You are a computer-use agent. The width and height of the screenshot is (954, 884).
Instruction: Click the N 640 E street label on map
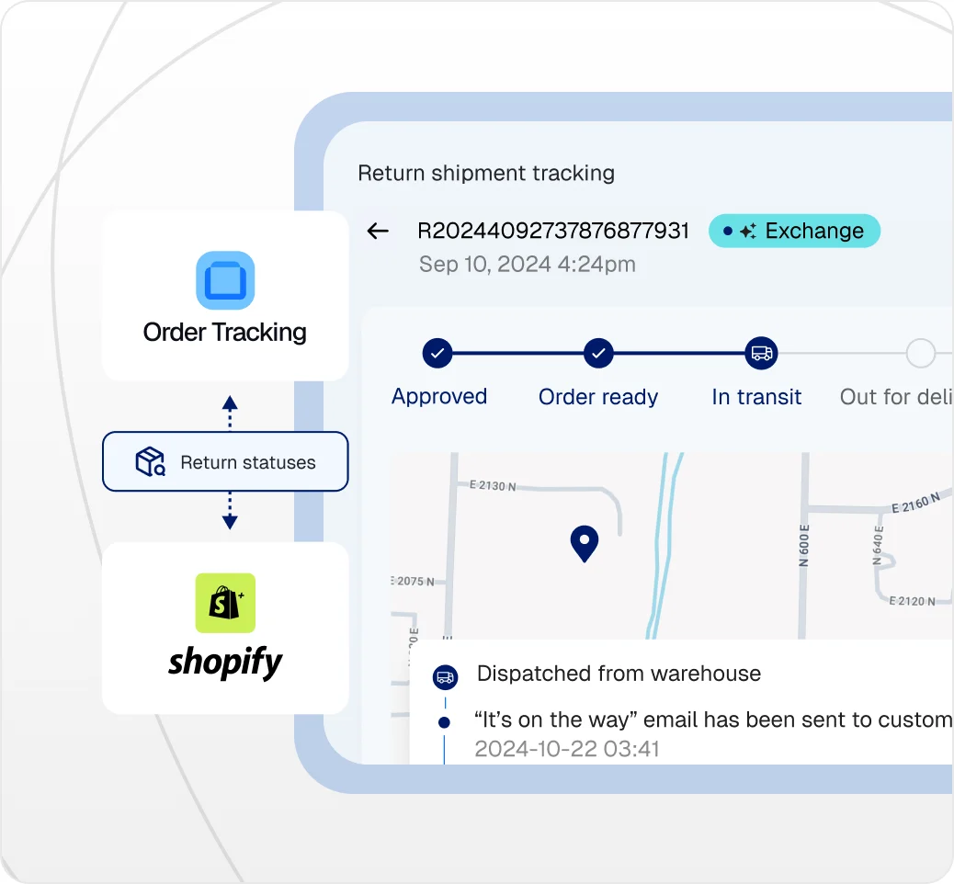878,545
